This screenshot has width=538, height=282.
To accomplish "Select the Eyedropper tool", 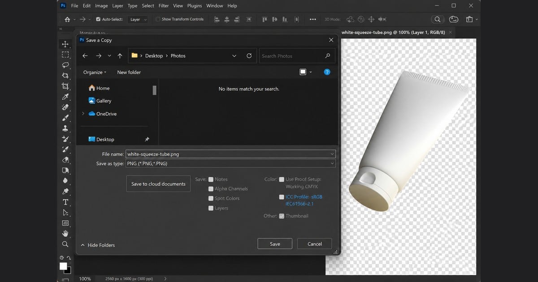I will (65, 97).
